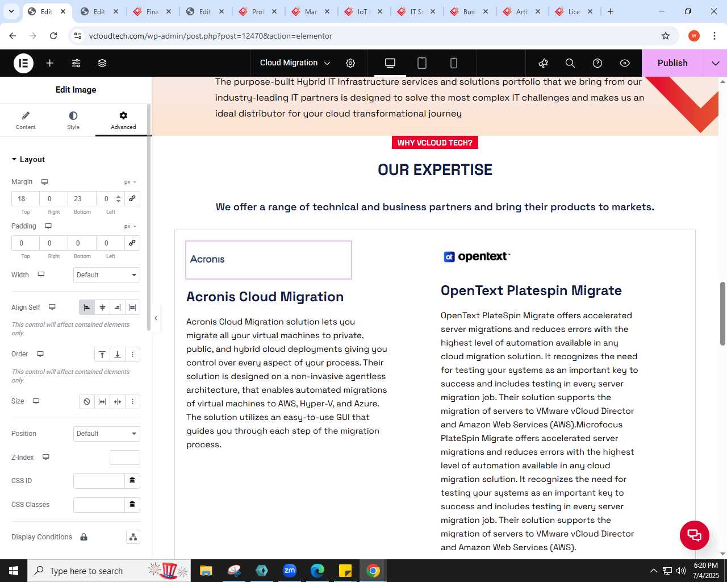Set Align Self to start
This screenshot has height=582, width=727.
[x=87, y=307]
